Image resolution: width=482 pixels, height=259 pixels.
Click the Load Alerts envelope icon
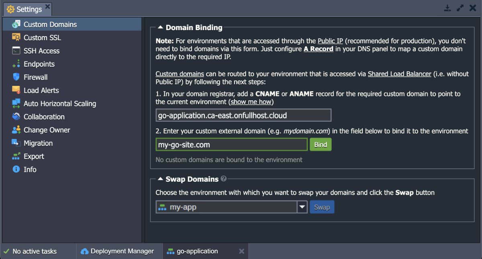click(x=16, y=90)
